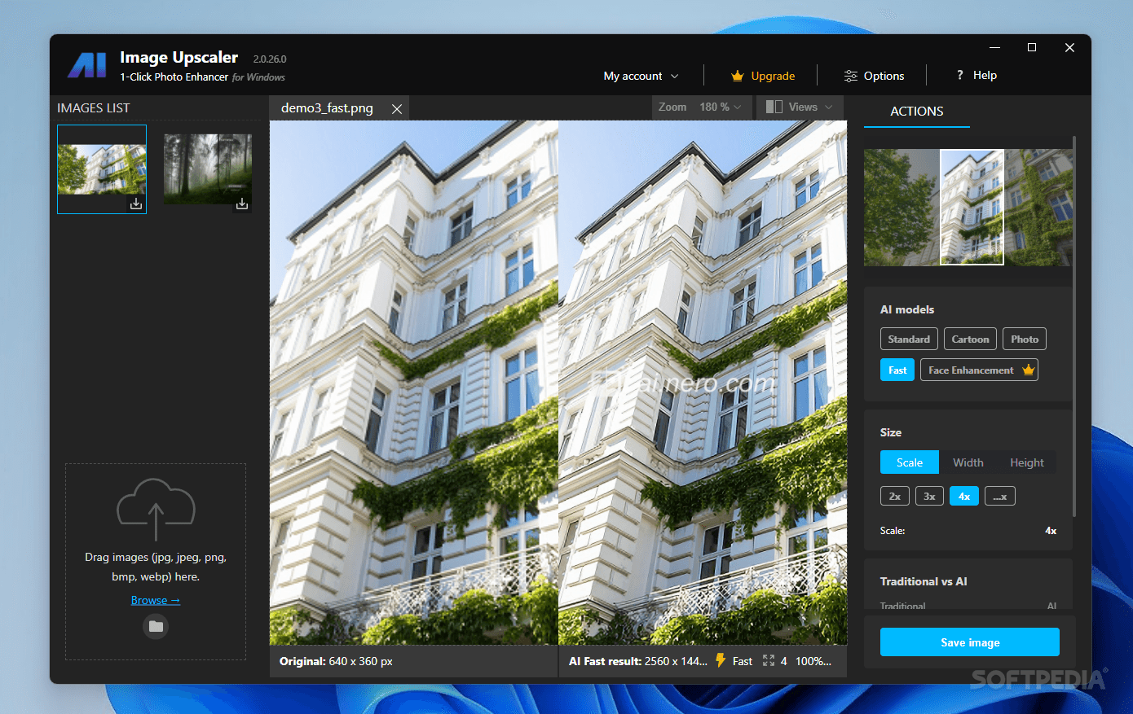Click the crown on Face Enhancement
The height and width of the screenshot is (714, 1133).
(1029, 370)
